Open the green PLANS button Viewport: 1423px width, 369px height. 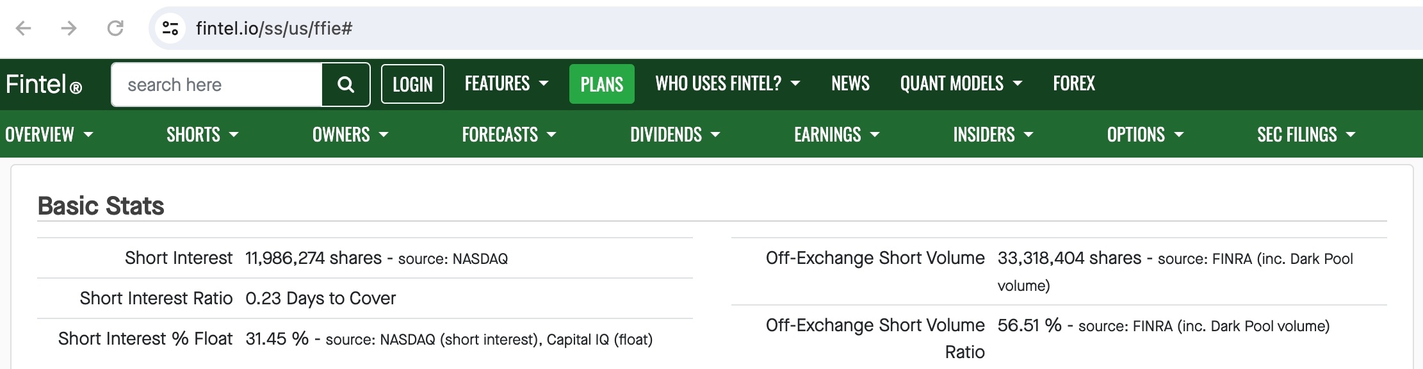[601, 84]
